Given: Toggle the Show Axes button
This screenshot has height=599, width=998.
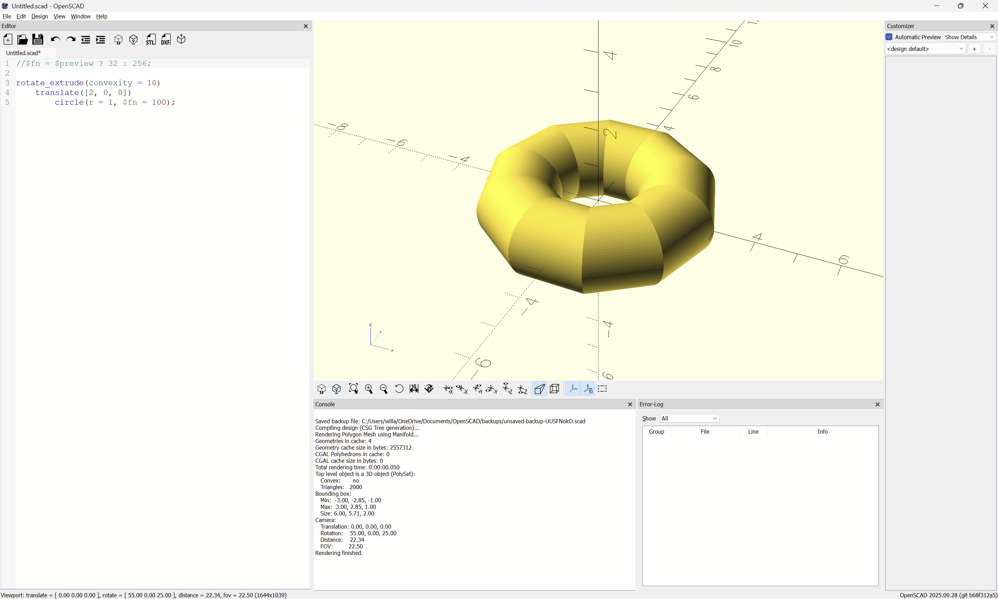Looking at the screenshot, I should 573,389.
